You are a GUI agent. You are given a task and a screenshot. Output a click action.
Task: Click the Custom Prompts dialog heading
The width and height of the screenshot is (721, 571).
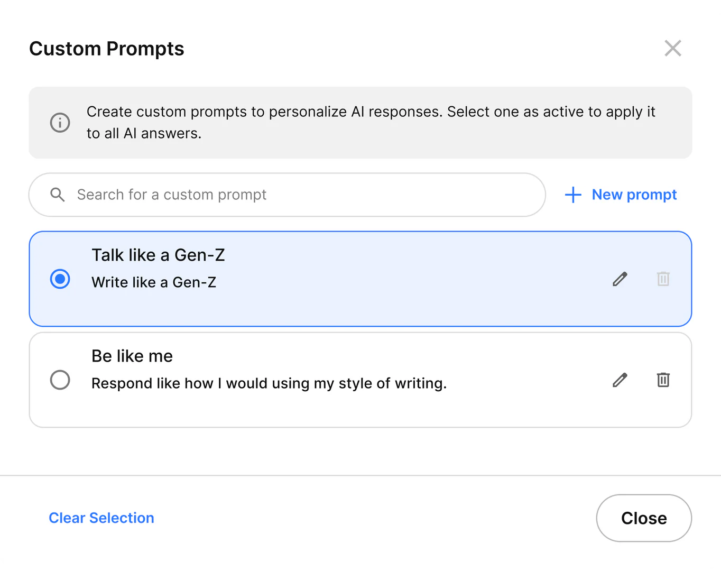click(107, 49)
